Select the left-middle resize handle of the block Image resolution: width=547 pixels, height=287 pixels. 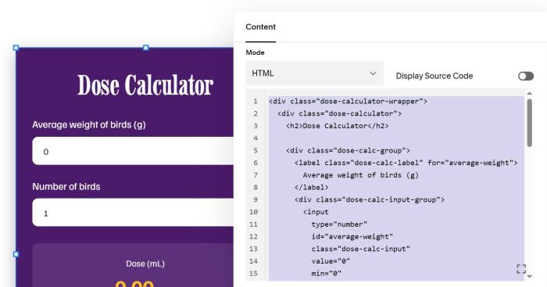pos(16,254)
